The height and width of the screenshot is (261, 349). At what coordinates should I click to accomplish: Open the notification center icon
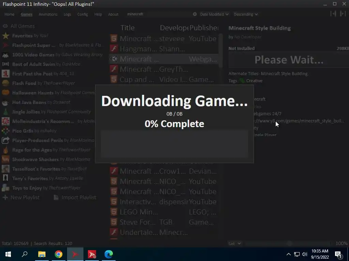338,255
